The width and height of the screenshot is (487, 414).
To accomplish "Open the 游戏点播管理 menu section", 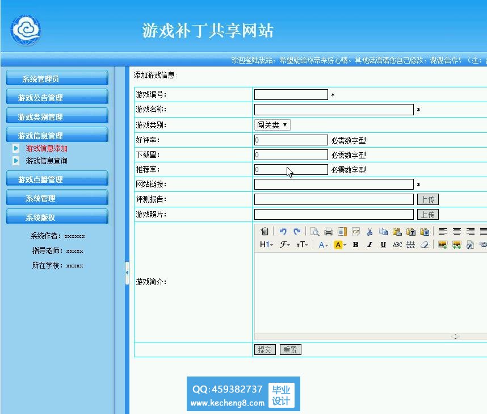I will 57,179.
